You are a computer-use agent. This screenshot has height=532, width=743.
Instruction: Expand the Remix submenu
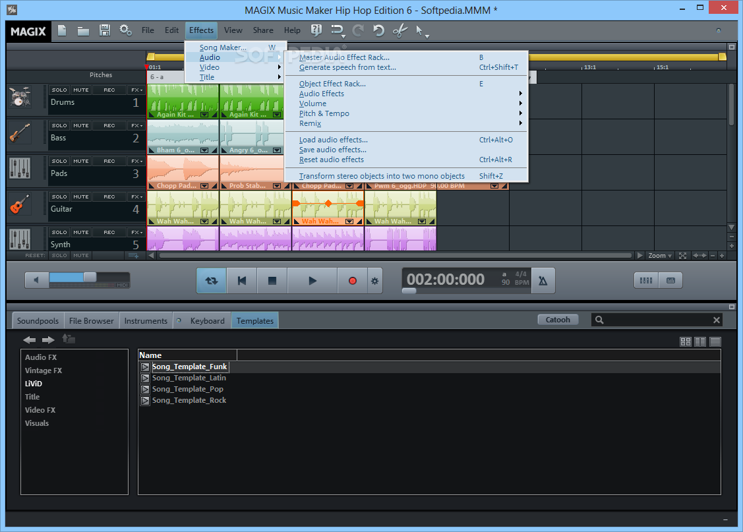click(x=407, y=124)
